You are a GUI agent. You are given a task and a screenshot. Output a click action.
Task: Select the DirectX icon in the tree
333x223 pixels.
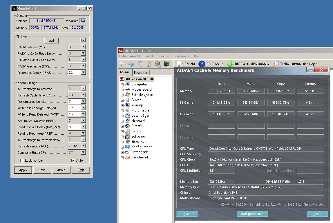point(127,126)
